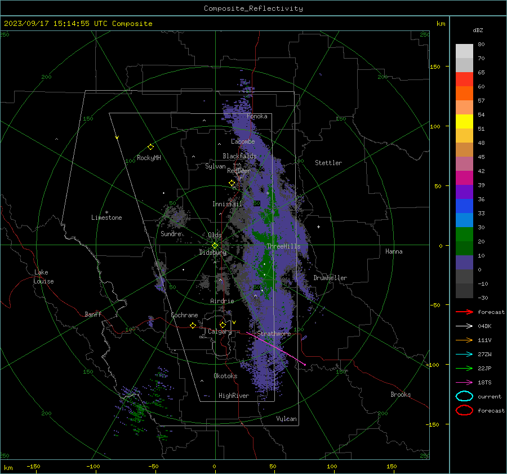The image size is (507, 474).
Task: Click the Okotoks town label
Action: tap(225, 376)
